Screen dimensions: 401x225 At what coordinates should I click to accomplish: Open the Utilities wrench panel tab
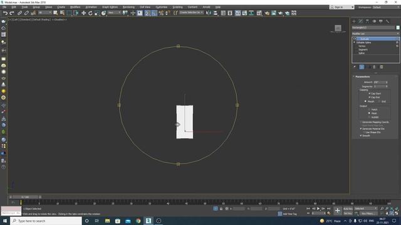[x=387, y=21]
